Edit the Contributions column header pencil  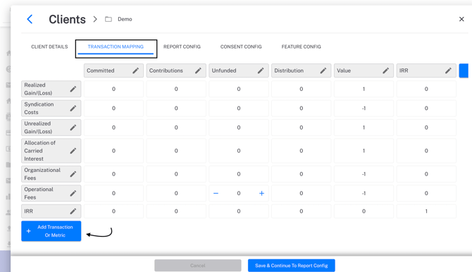tap(198, 70)
